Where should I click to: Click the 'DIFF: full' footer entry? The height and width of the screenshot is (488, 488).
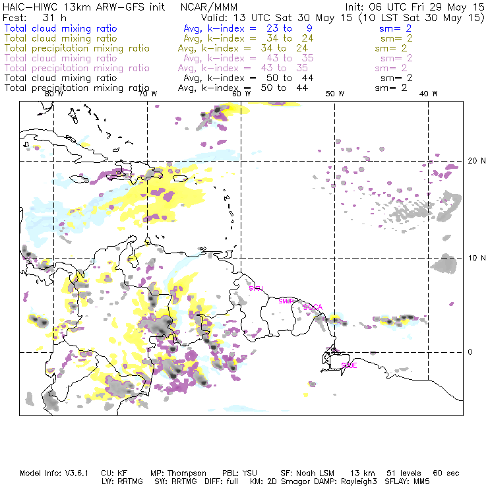point(222,481)
